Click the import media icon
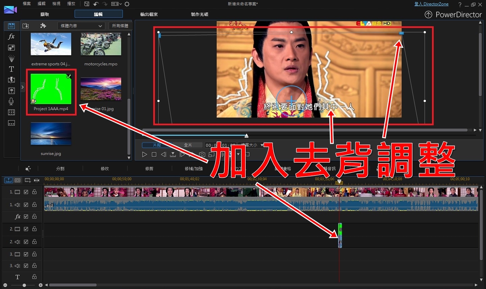Viewport: 486px width, 289px height. 26,26
